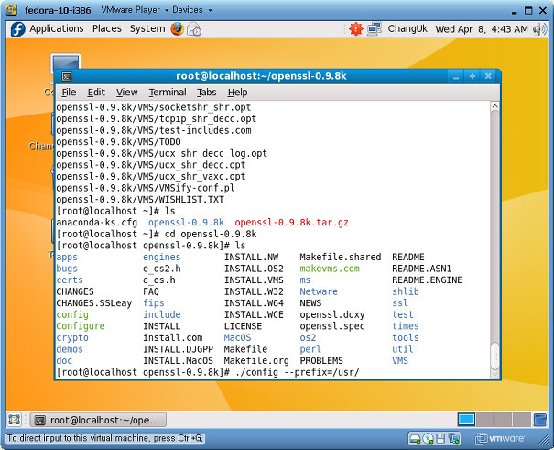The height and width of the screenshot is (450, 554).
Task: Switch to the second workspace
Action: (x=484, y=420)
